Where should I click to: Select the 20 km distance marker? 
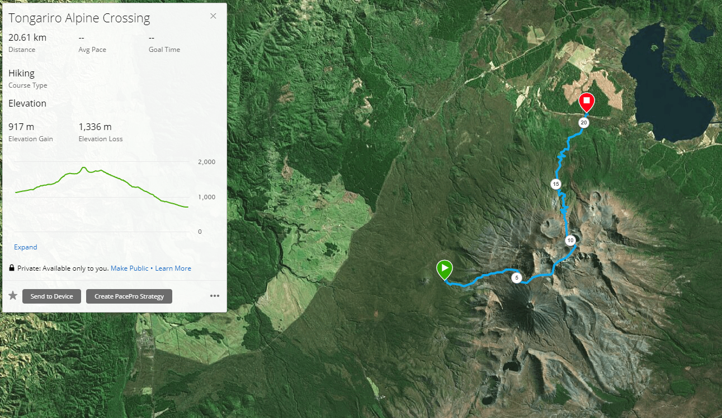coord(583,123)
